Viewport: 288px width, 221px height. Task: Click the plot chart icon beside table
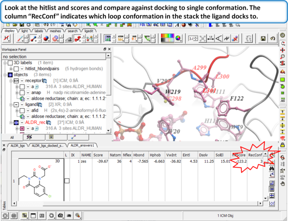[x=272, y=203]
